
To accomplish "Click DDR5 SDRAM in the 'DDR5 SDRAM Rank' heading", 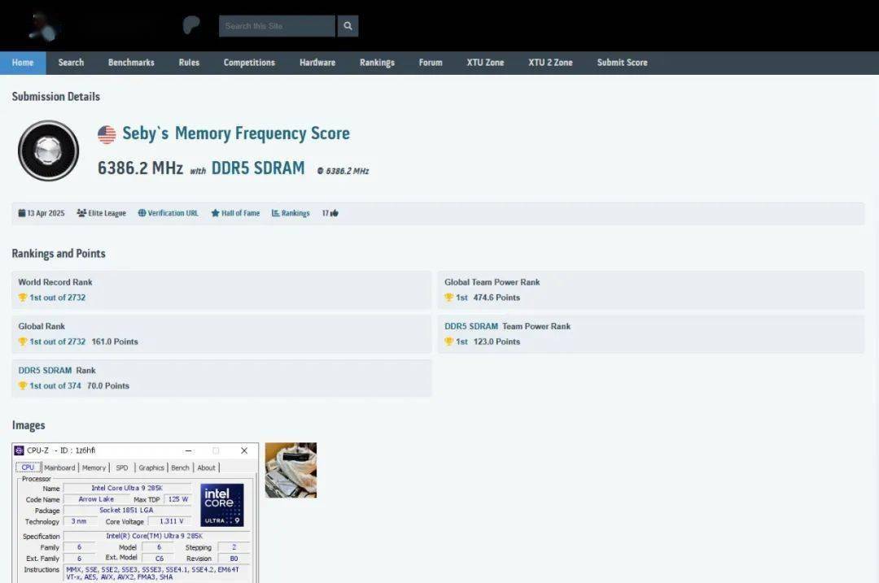I will tap(45, 370).
